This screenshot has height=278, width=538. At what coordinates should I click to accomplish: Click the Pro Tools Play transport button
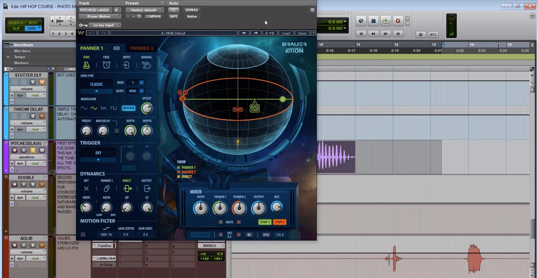point(386,21)
